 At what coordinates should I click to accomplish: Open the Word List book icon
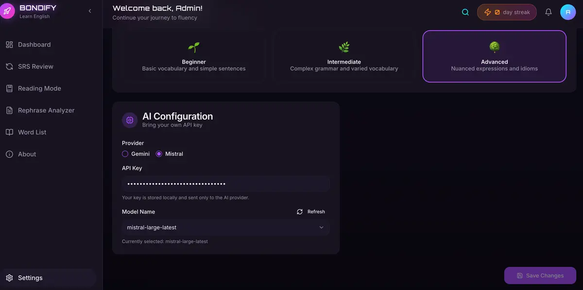pyautogui.click(x=9, y=132)
